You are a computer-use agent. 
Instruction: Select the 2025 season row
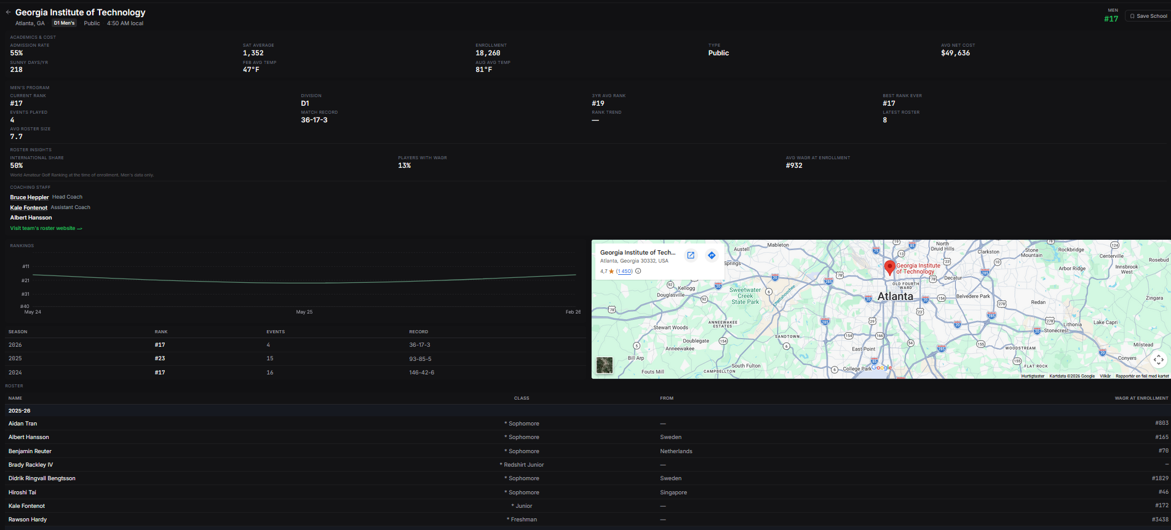coord(295,358)
